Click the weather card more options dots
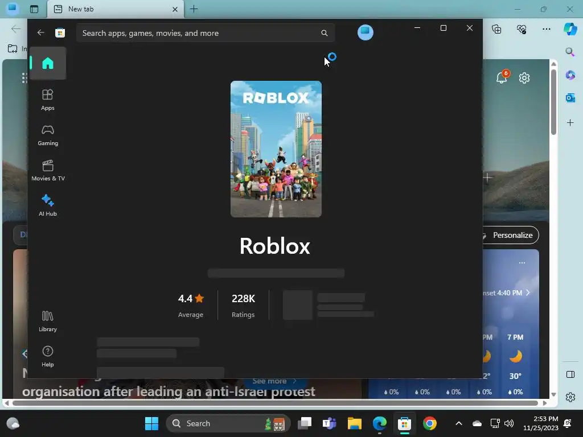This screenshot has width=583, height=437. (522, 263)
